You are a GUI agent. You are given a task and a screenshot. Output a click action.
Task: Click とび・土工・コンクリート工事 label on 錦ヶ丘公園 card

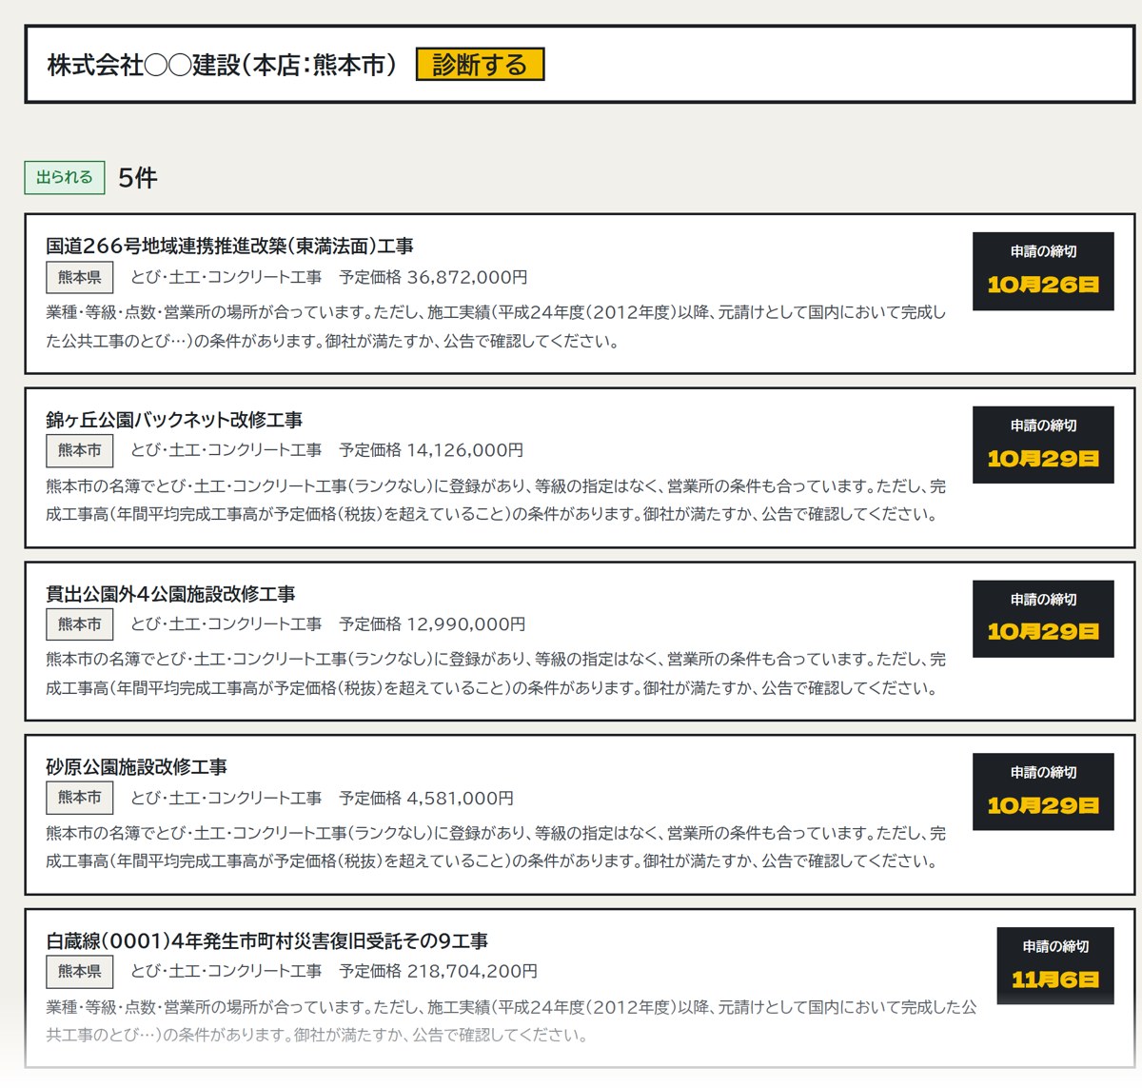click(x=226, y=450)
